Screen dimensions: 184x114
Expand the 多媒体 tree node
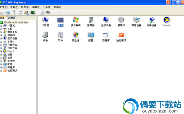click(1, 42)
